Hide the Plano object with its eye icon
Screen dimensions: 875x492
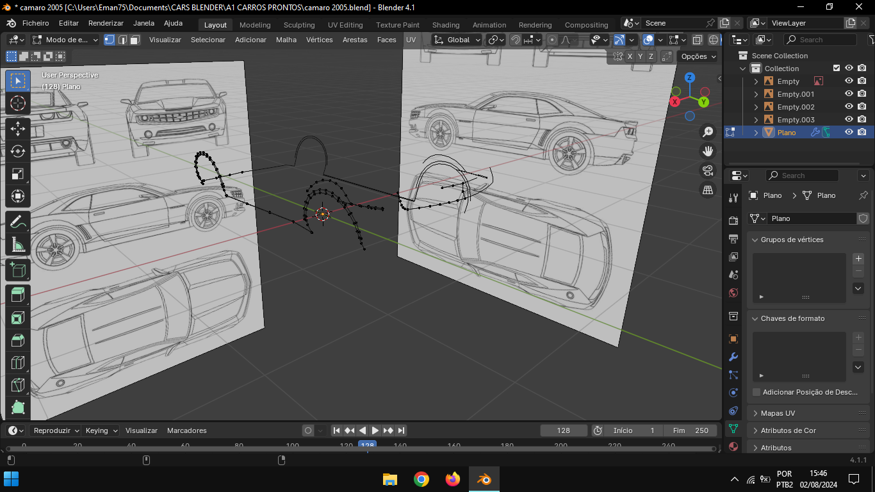click(849, 132)
